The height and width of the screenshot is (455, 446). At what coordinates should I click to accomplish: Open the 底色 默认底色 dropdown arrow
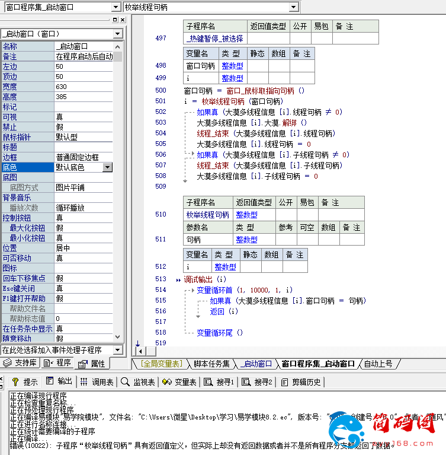pyautogui.click(x=108, y=167)
